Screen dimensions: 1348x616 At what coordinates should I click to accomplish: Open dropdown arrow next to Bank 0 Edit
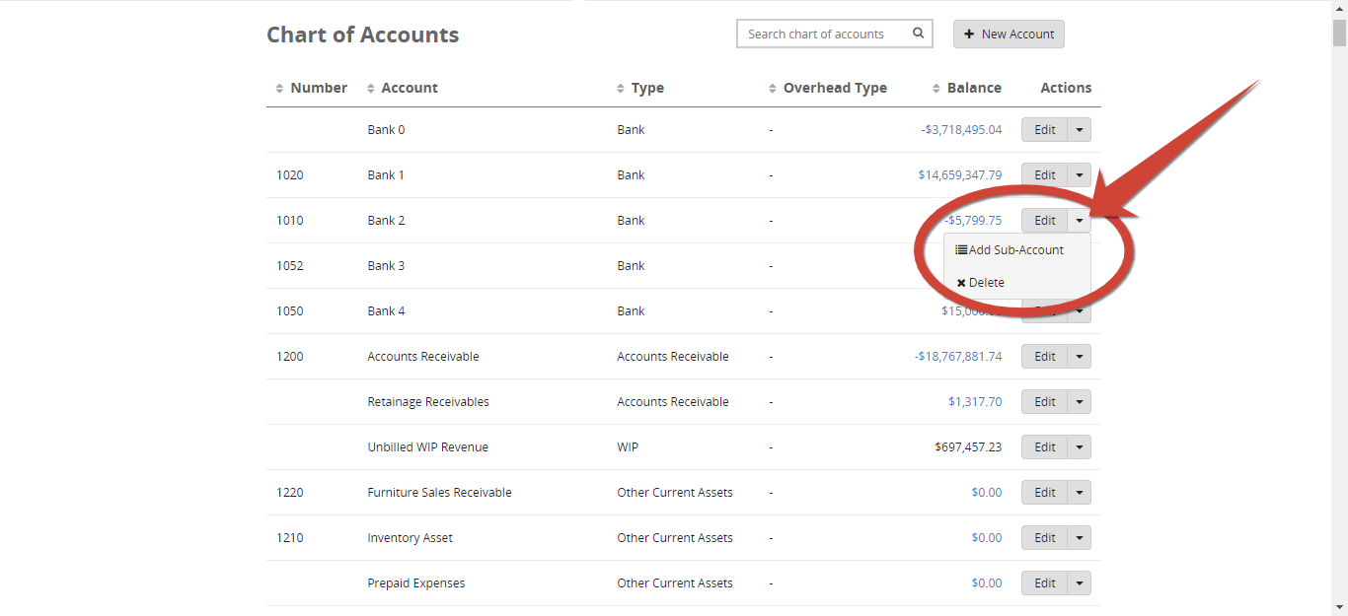click(1080, 130)
